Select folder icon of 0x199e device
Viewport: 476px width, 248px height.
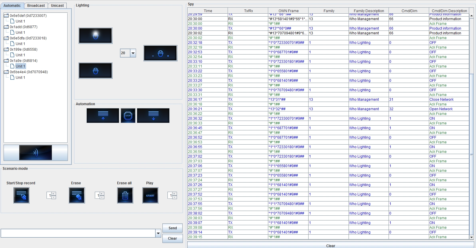(x=6, y=49)
